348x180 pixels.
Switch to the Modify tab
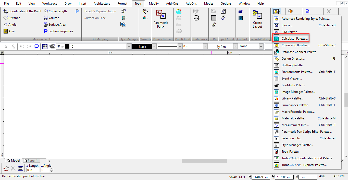pos(154,4)
